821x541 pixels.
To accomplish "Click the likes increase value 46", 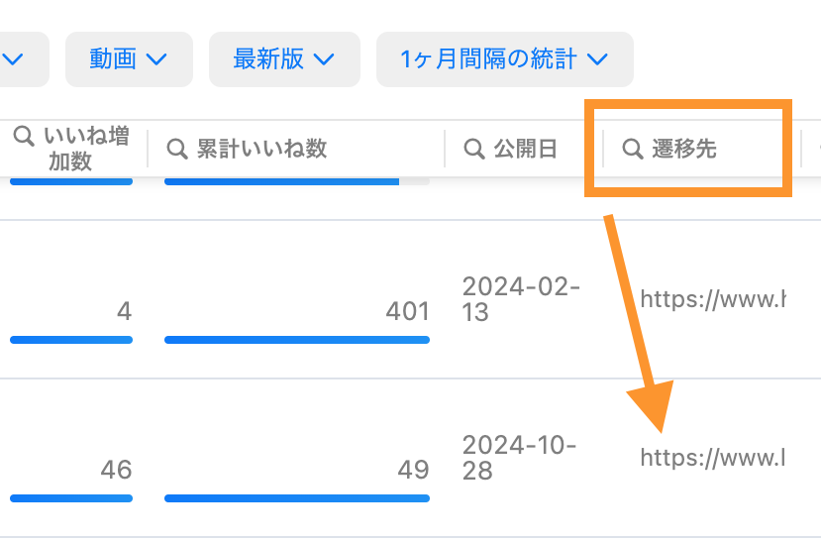I will [x=116, y=469].
